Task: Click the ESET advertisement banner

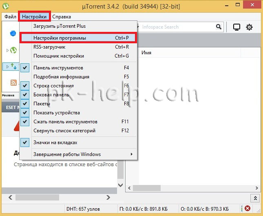Action: [11, 107]
